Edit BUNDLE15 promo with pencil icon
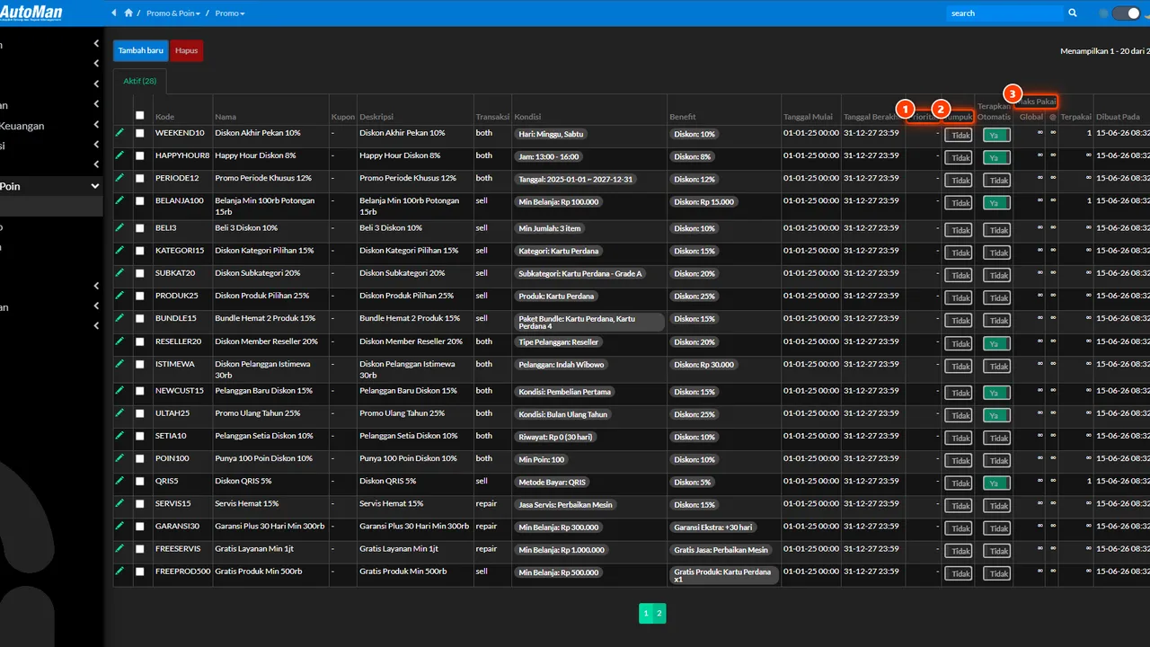Screen dimensions: 1150x647 coord(119,317)
